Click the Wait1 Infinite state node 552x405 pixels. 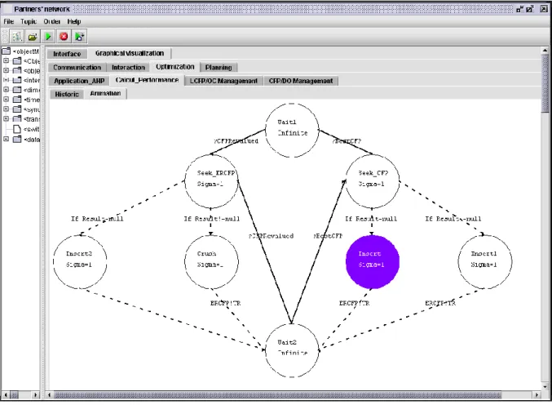click(x=292, y=130)
